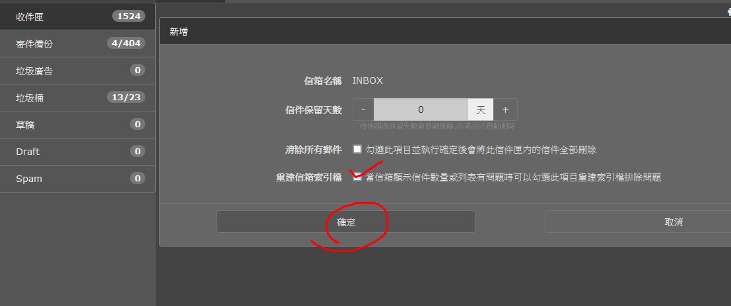Click the retention days number field

coord(421,110)
